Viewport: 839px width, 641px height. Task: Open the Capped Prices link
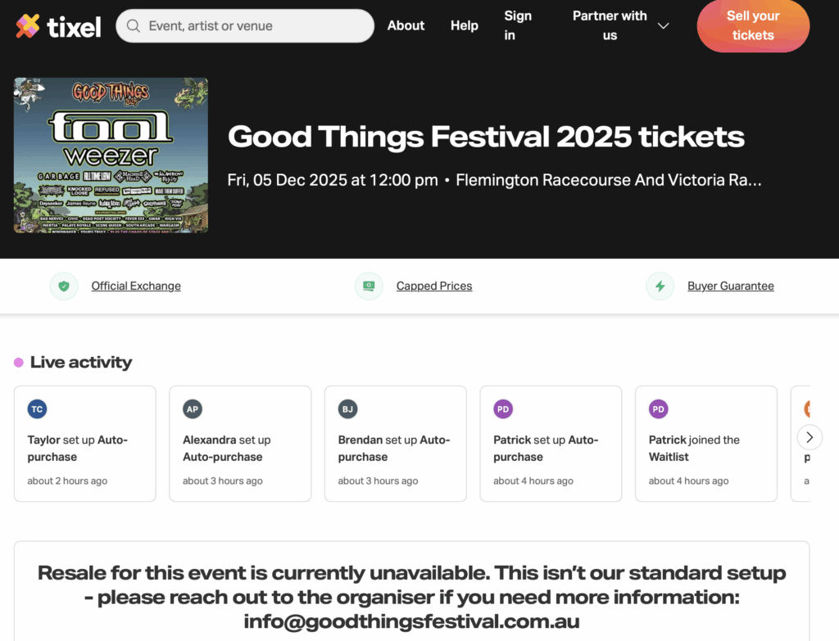pyautogui.click(x=434, y=286)
